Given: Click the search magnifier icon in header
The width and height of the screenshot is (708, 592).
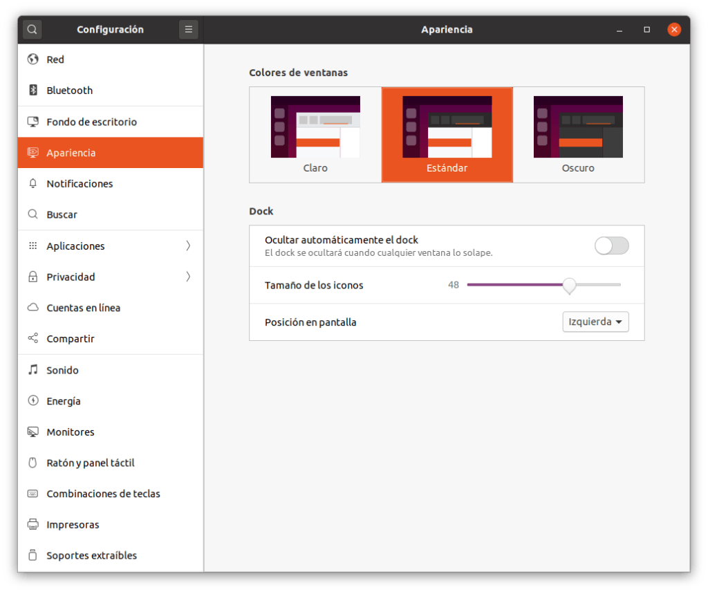Looking at the screenshot, I should click(x=32, y=30).
